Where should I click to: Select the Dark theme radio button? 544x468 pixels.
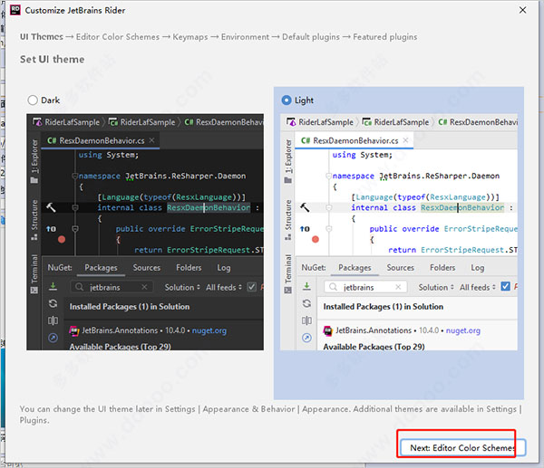coord(33,100)
